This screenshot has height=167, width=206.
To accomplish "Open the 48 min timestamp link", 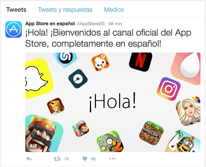I will click(115, 24).
